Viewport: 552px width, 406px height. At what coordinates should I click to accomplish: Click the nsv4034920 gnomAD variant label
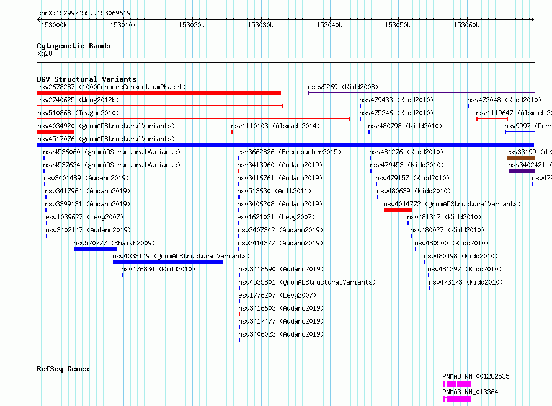coord(106,126)
